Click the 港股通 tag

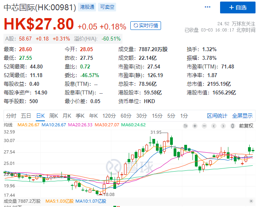coord(87,7)
